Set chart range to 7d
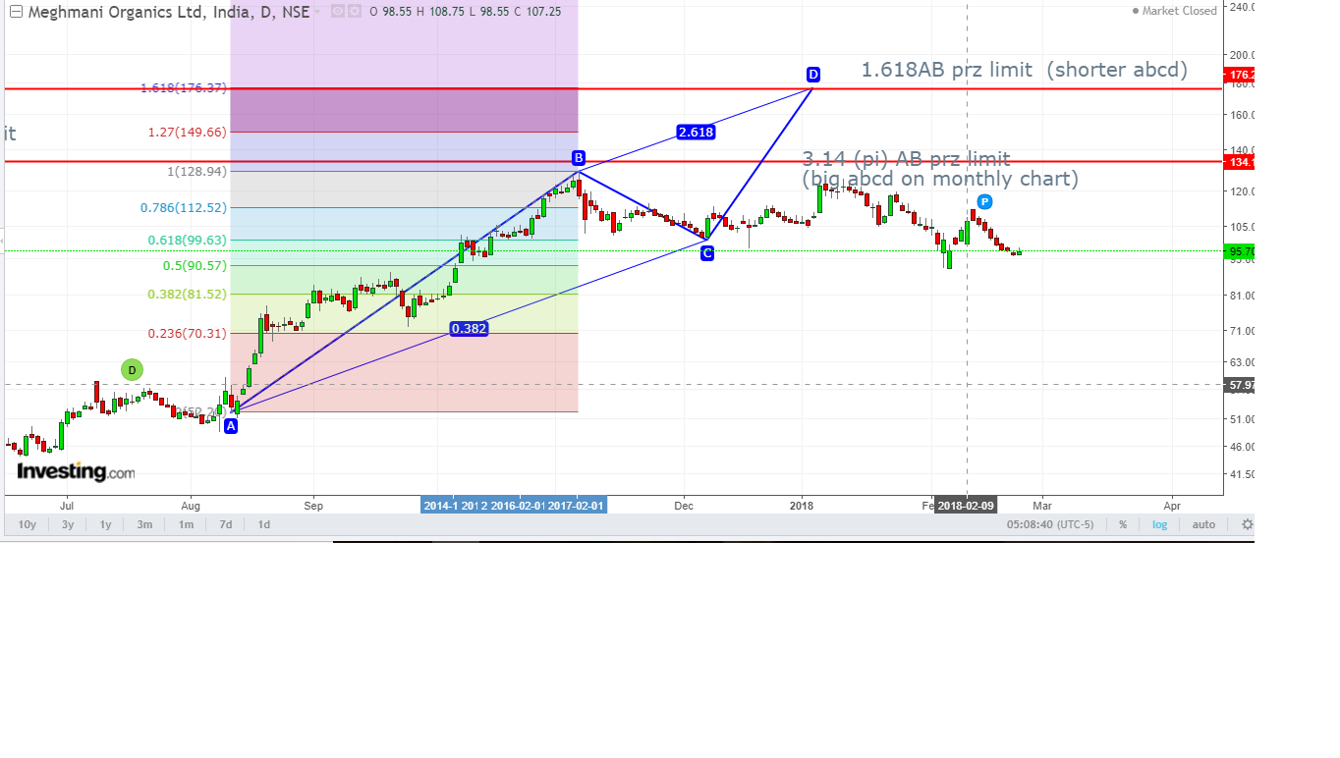Screen dimensions: 1340x758 point(226,524)
